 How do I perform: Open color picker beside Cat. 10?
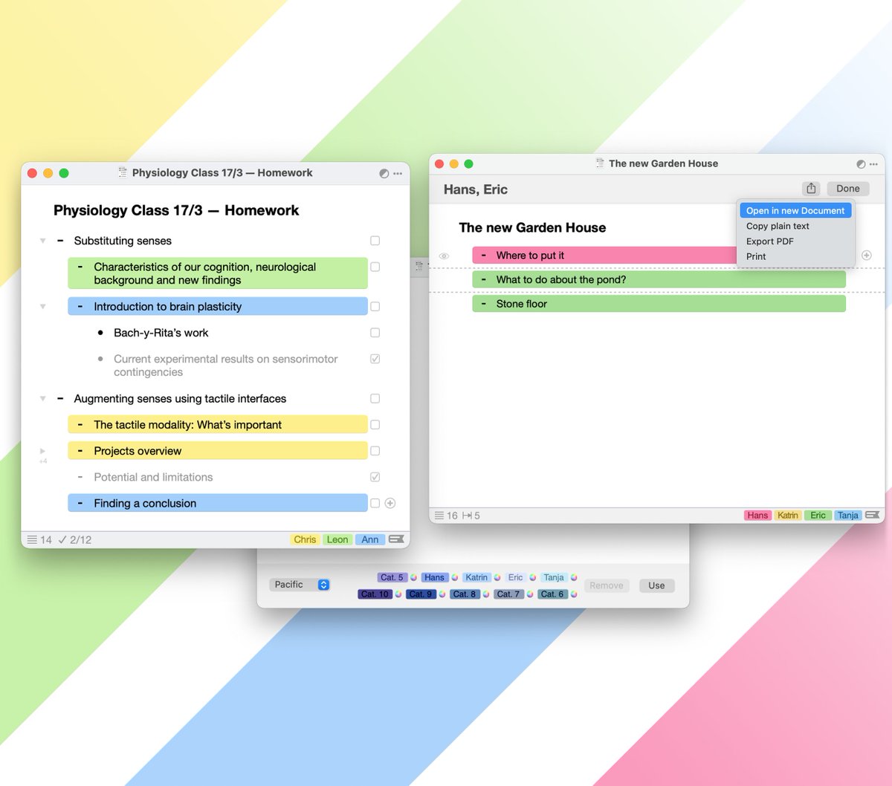pyautogui.click(x=398, y=594)
